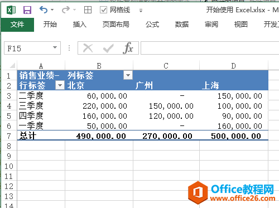Switch to the 开始 ribbon tab
The height and width of the screenshot is (208, 279).
(50, 25)
